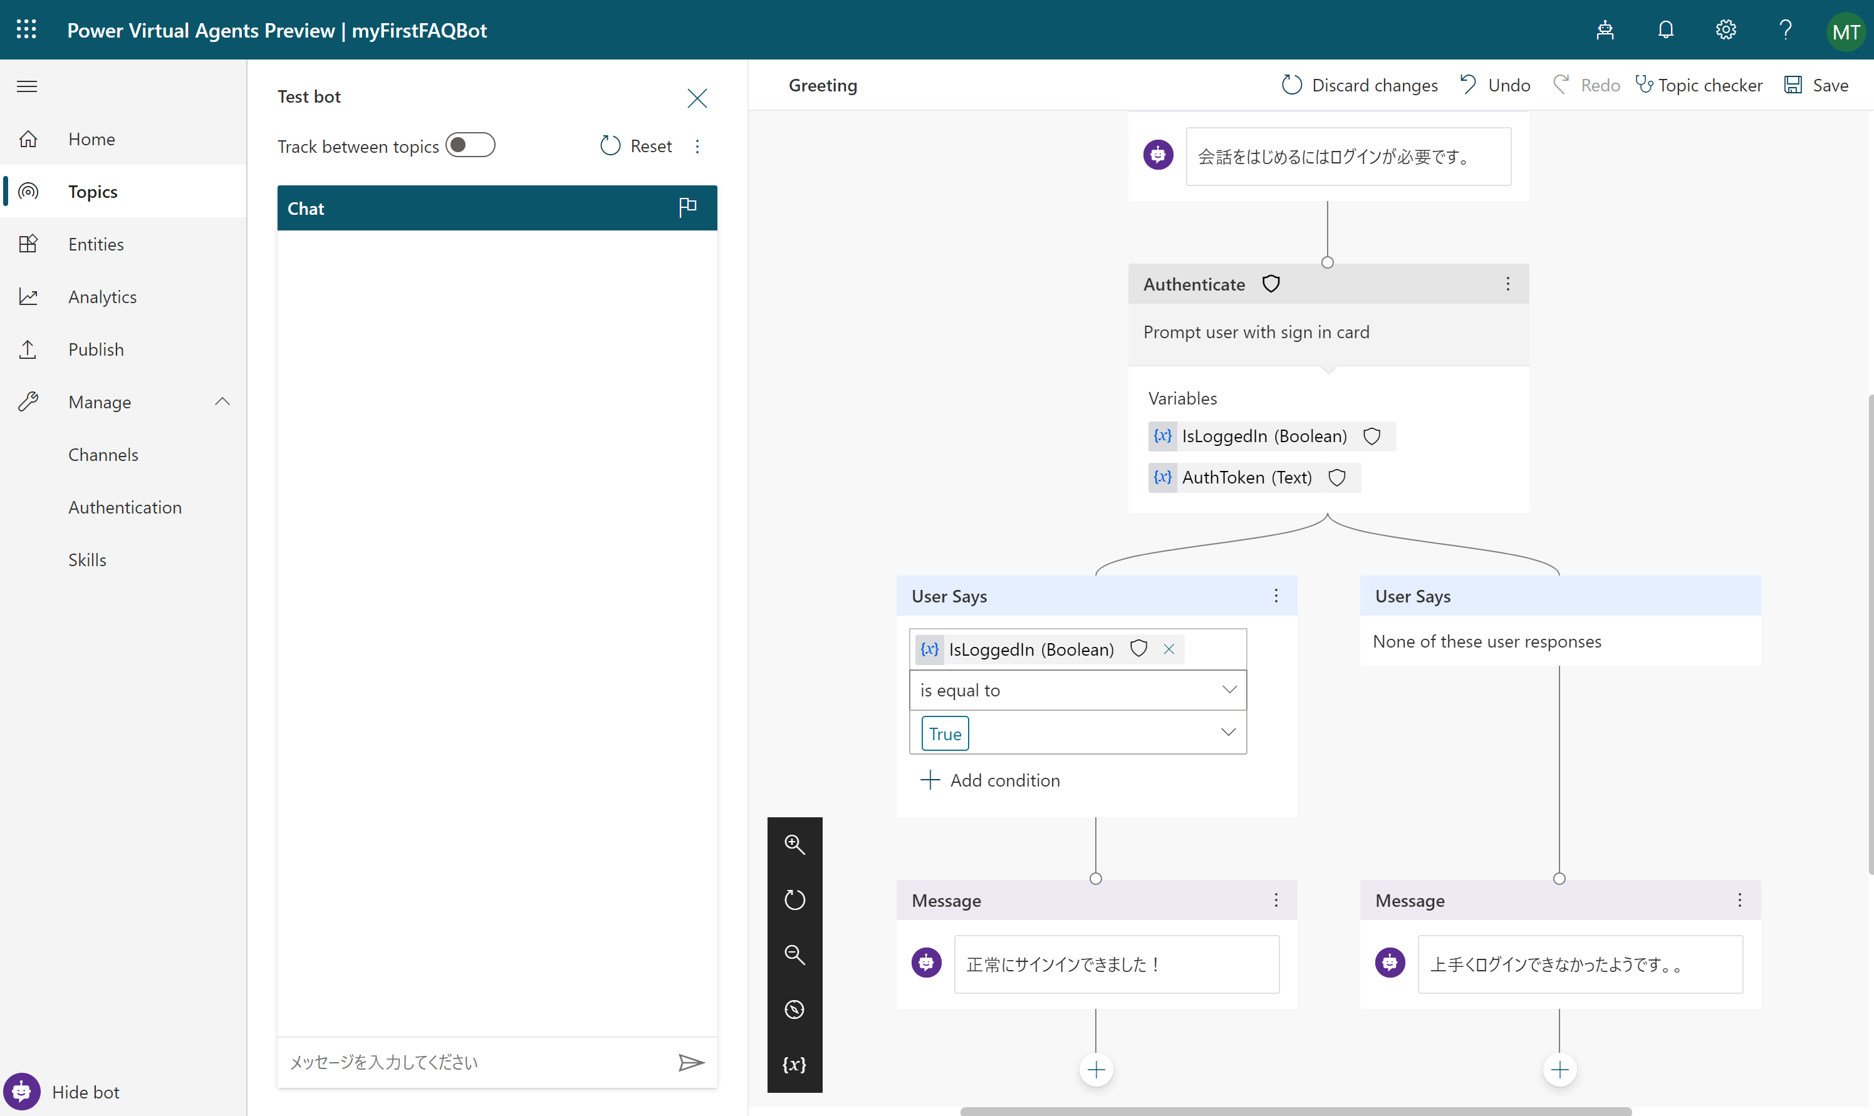The image size is (1874, 1116).
Task: Zoom in on the canvas
Action: pyautogui.click(x=794, y=845)
